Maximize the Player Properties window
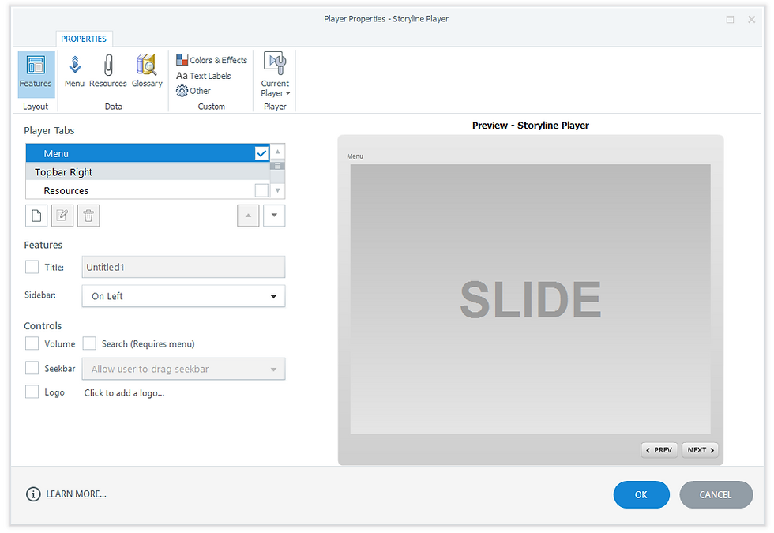The image size is (774, 533). [x=730, y=19]
